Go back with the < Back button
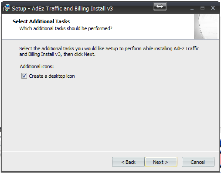The height and width of the screenshot is (173, 221). coord(128,162)
